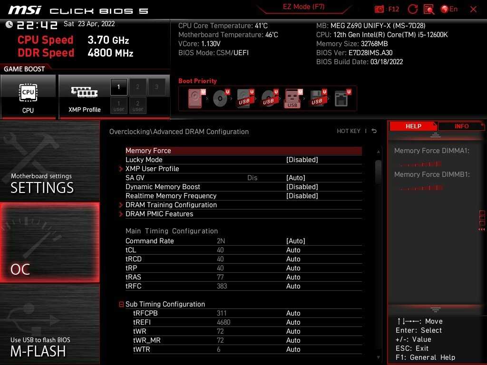Expand the XMP User Profile submenu
Screen dimensions: 487x365
pos(152,169)
